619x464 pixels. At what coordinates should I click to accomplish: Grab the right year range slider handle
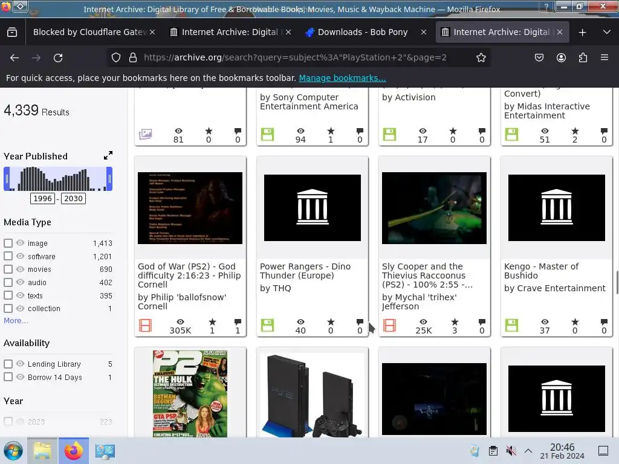coord(109,179)
